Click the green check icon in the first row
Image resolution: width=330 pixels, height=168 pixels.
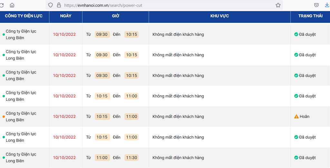click(296, 34)
